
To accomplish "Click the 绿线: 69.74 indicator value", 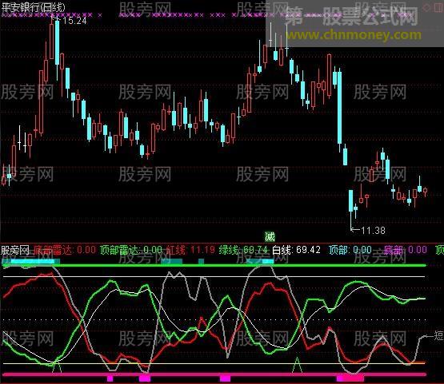I will (x=243, y=250).
